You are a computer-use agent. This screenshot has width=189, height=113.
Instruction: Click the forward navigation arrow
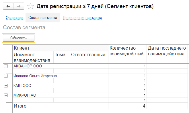tap(19, 6)
